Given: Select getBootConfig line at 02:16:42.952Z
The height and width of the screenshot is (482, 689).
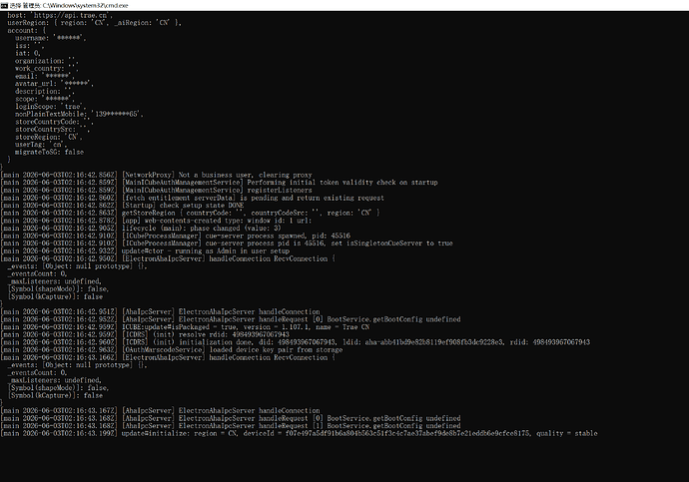Looking at the screenshot, I should pos(231,319).
